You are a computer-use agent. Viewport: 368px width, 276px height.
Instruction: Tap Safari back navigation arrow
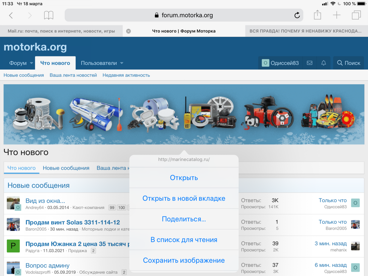(x=11, y=15)
